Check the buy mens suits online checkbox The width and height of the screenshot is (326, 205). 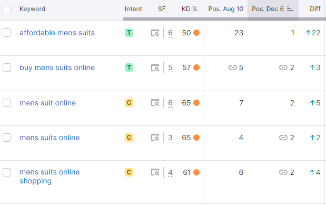click(x=7, y=67)
